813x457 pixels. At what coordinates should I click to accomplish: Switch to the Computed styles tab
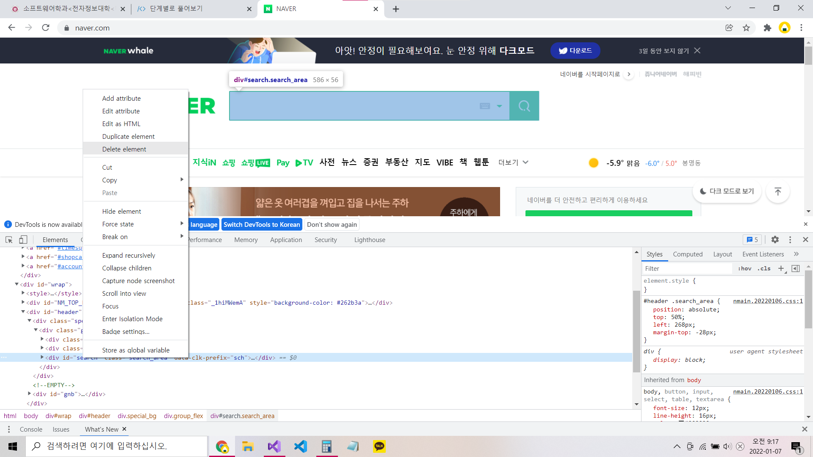[687, 254]
